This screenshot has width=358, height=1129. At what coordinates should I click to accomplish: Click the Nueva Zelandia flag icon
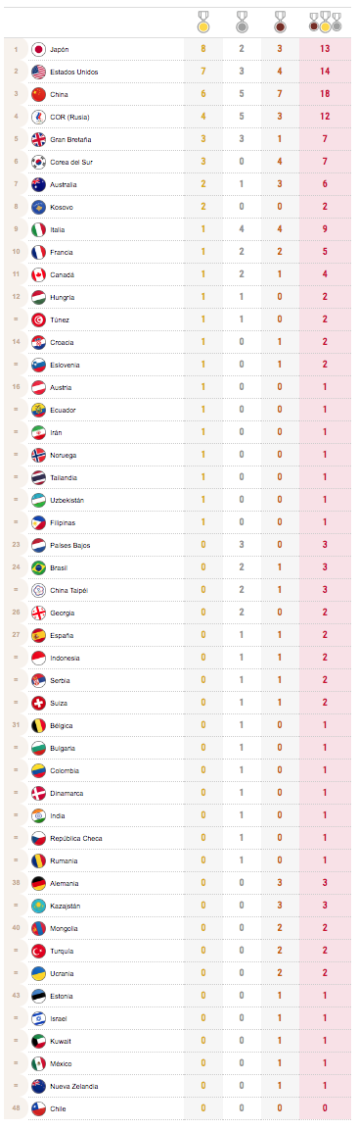39,1086
